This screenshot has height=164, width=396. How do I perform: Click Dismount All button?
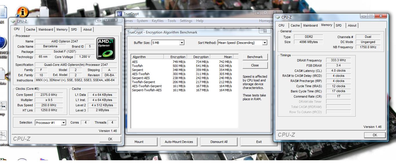[219, 142]
